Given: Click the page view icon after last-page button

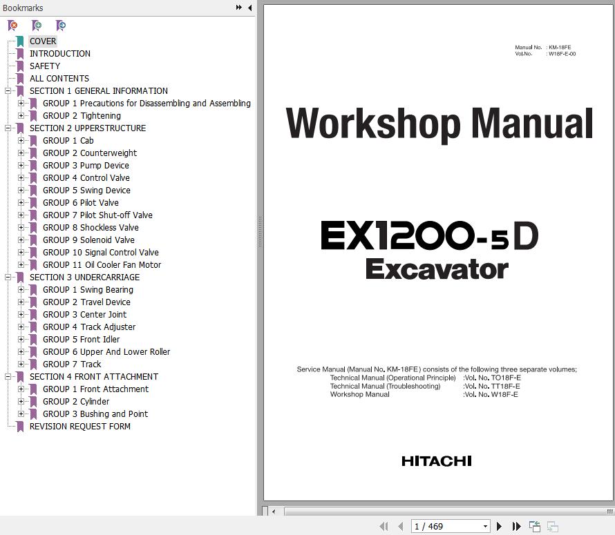Looking at the screenshot, I should [x=535, y=526].
